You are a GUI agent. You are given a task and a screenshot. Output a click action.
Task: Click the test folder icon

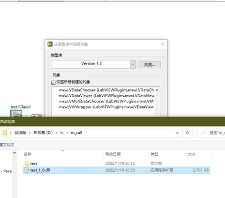tap(26, 163)
